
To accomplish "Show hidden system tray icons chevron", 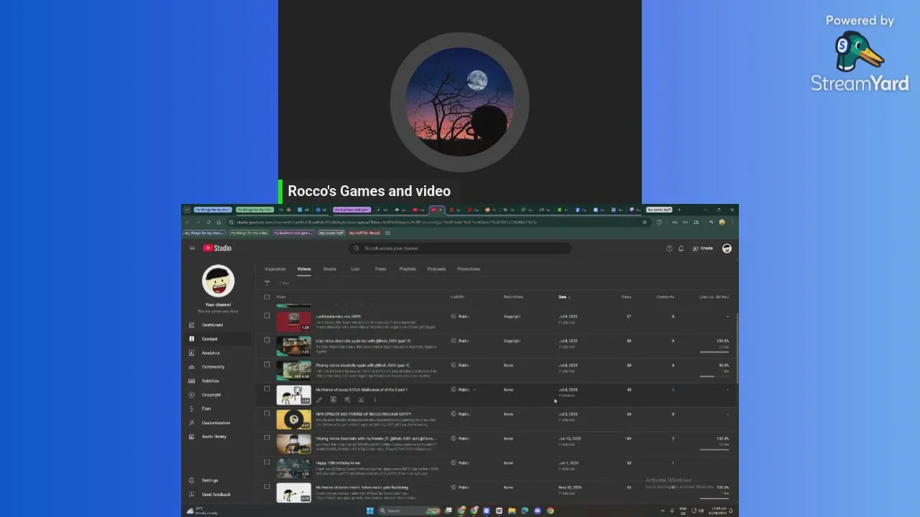I will coord(663,511).
